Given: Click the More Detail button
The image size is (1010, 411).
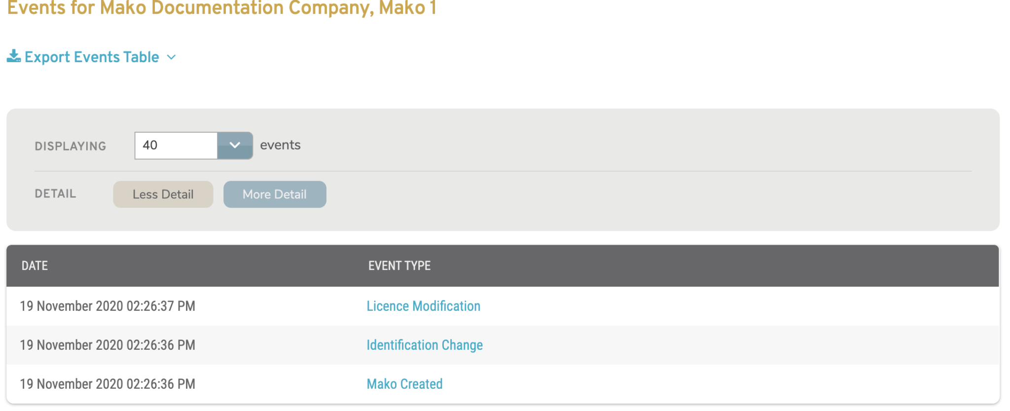Looking at the screenshot, I should [275, 194].
